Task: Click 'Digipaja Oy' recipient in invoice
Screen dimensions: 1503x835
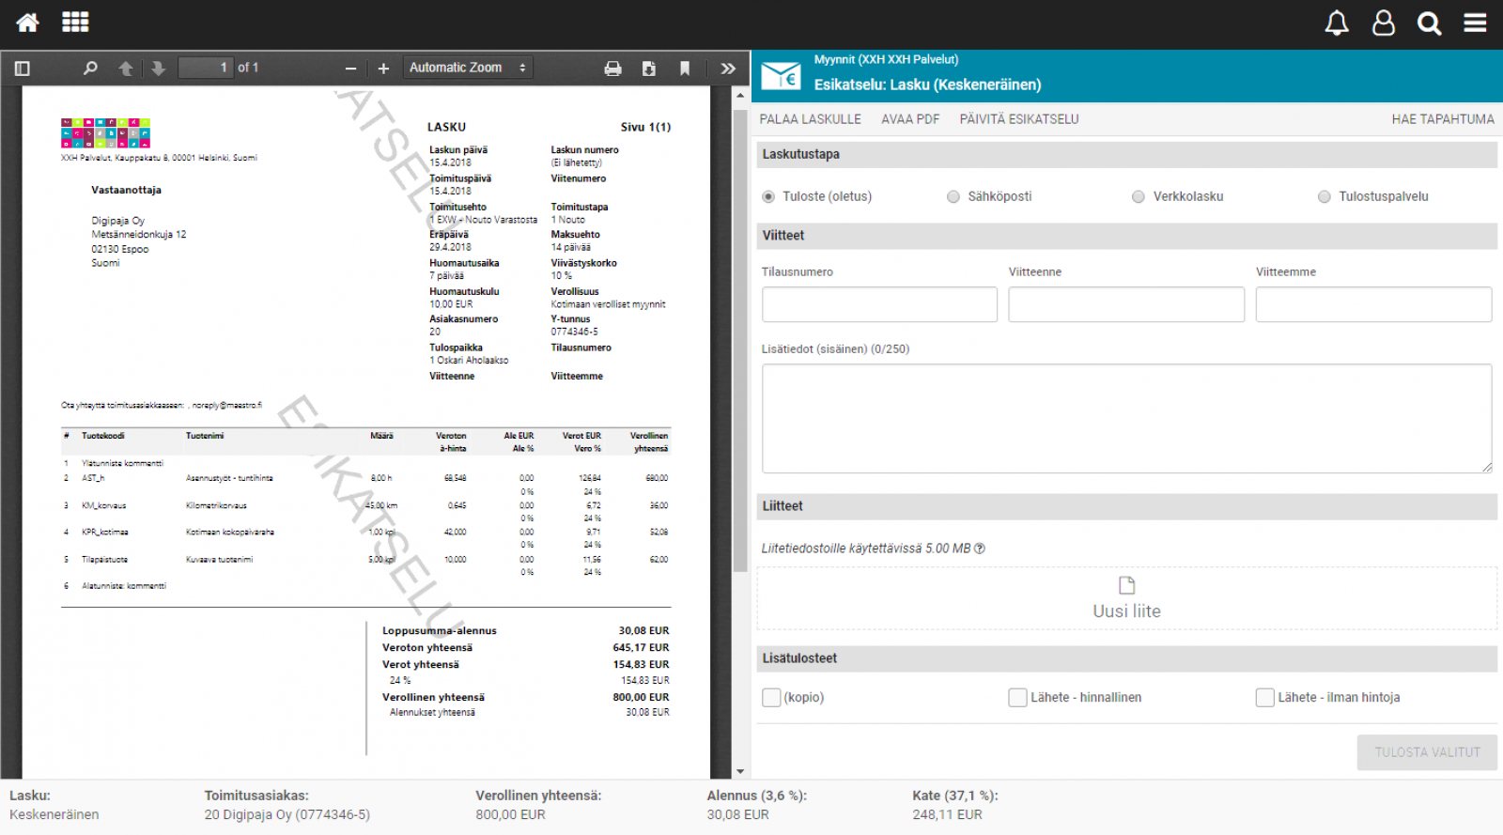Action: [118, 221]
